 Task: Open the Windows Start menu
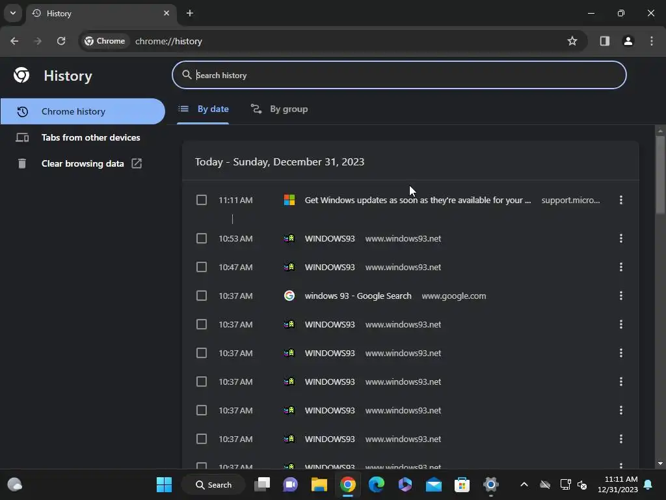pyautogui.click(x=164, y=484)
